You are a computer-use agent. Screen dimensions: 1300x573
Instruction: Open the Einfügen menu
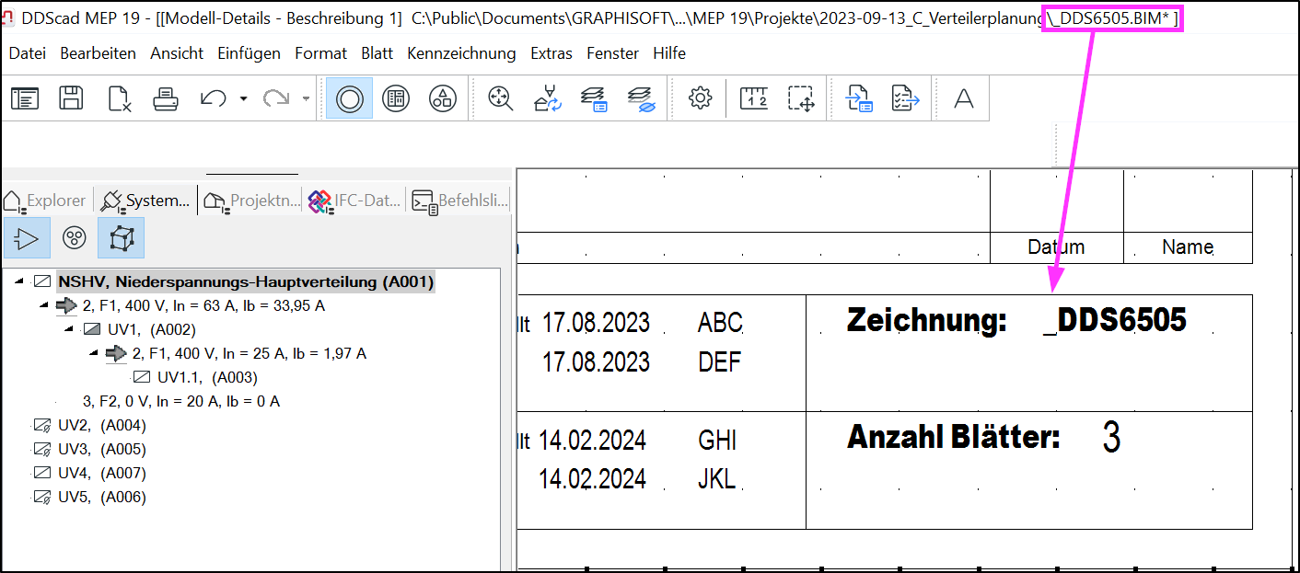[250, 53]
